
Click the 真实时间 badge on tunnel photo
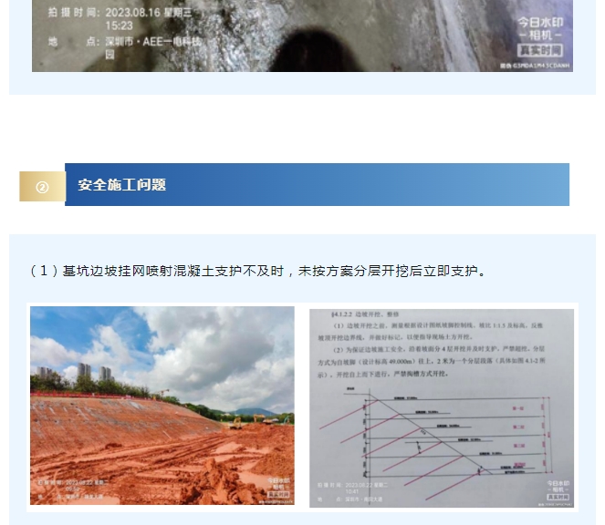pyautogui.click(x=538, y=51)
